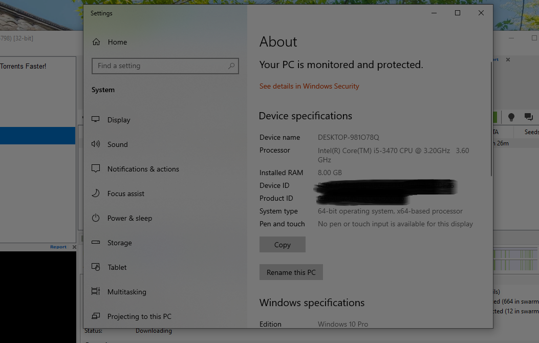The height and width of the screenshot is (343, 539).
Task: Click the lightbulb icon in torrent window
Action: click(x=511, y=117)
